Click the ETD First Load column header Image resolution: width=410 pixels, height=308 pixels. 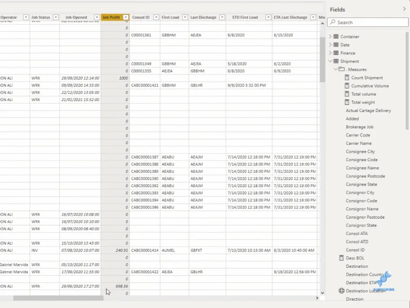[245, 17]
